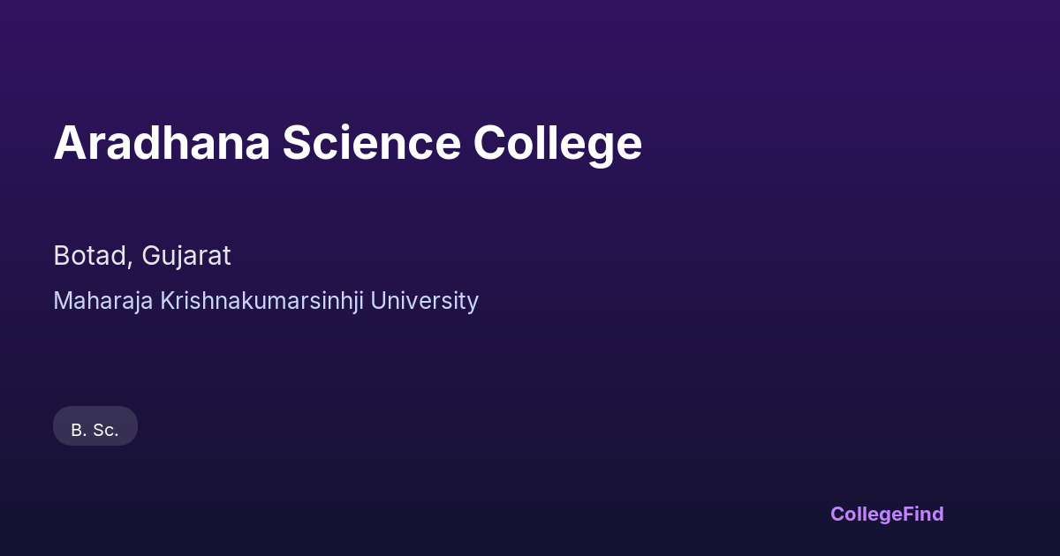Open the Maharaja Krishnakumarsinhji University link
Image resolution: width=1060 pixels, height=556 pixels.
(x=266, y=301)
